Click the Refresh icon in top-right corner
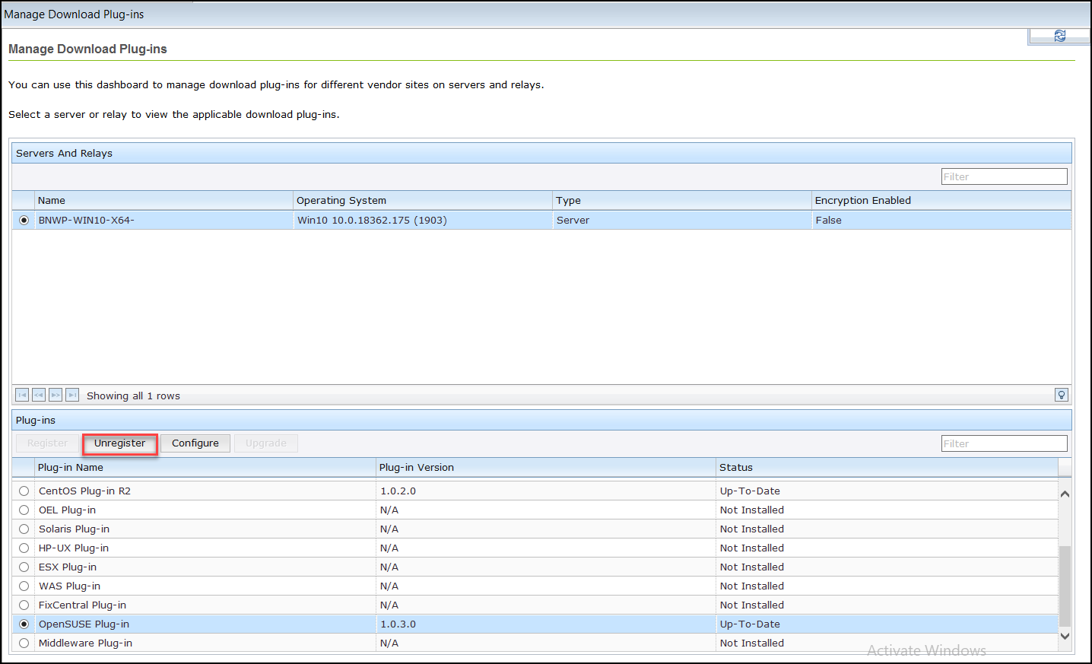The width and height of the screenshot is (1092, 664). (1059, 36)
